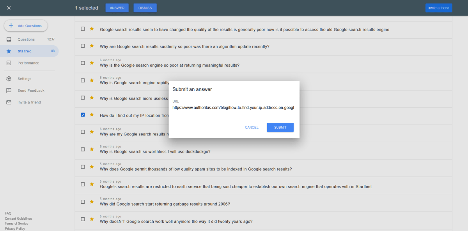468x231 pixels.
Task: Submit the answer in the dialog
Action: click(x=280, y=128)
